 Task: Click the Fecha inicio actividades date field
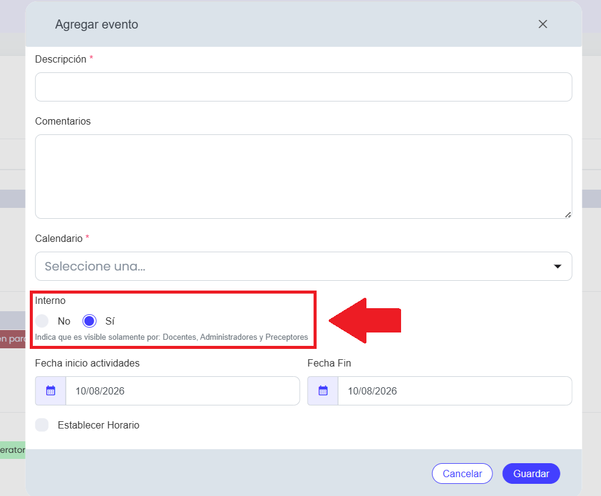pyautogui.click(x=182, y=391)
